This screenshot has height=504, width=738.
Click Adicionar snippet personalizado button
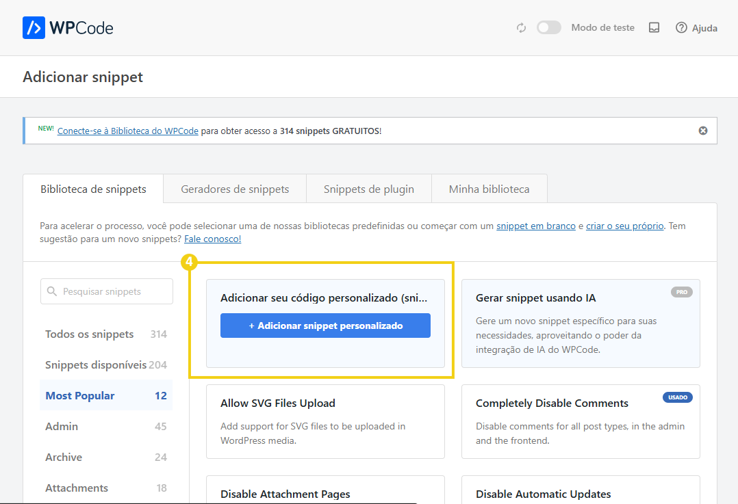(x=325, y=326)
